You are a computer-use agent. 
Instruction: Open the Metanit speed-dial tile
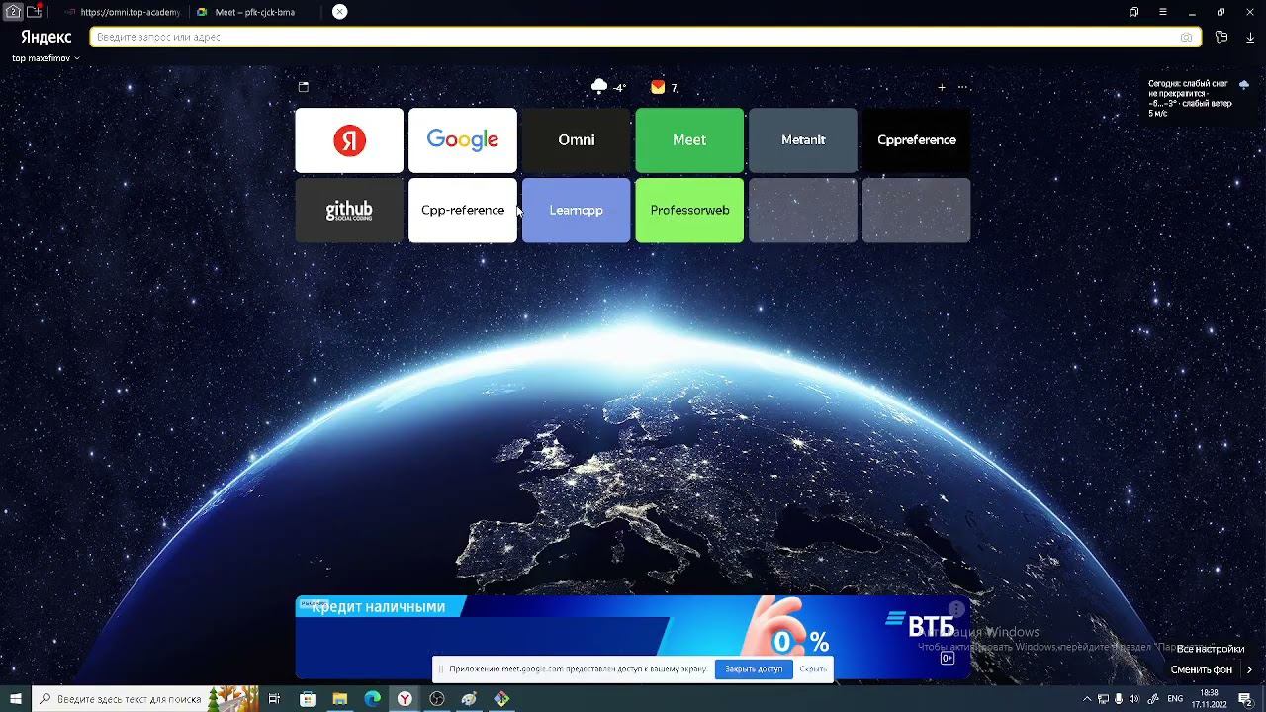tap(803, 140)
